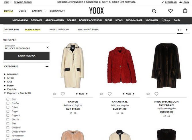Open the Scarpe menu

point(71,20)
